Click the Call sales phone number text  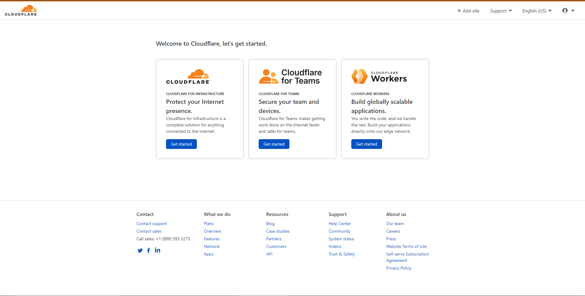[163, 239]
